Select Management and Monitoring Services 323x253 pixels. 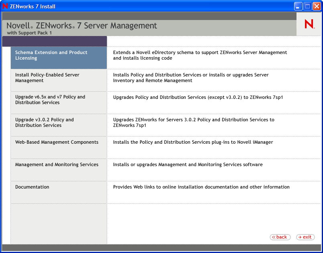pyautogui.click(x=59, y=170)
